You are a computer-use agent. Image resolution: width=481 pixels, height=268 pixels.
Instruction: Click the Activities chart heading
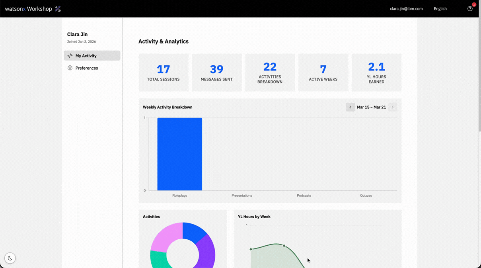pyautogui.click(x=151, y=217)
